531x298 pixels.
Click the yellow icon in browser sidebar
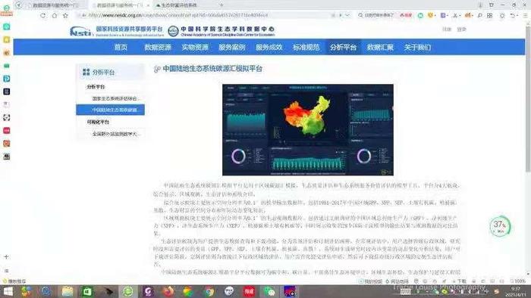[x=6, y=40]
